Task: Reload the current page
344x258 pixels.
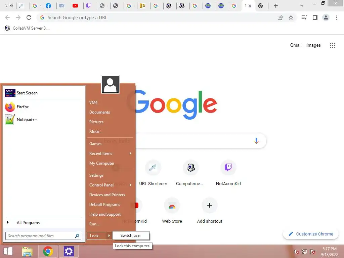Action: click(29, 17)
